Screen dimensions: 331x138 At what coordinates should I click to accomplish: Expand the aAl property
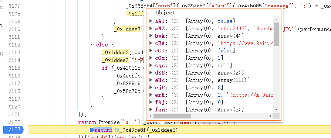[x=151, y=21]
